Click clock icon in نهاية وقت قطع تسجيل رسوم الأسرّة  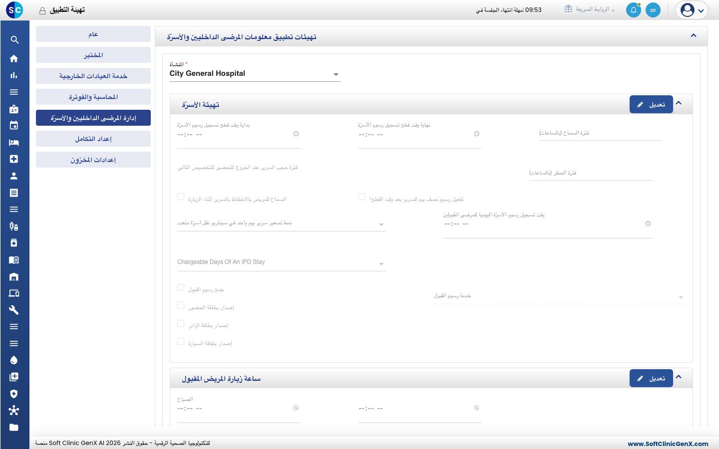coord(477,134)
